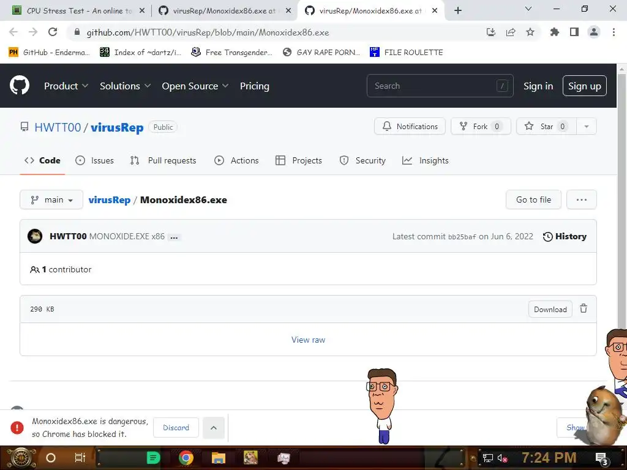Viewport: 627px width, 470px height.
Task: Click the red danger warning icon
Action: (x=17, y=428)
